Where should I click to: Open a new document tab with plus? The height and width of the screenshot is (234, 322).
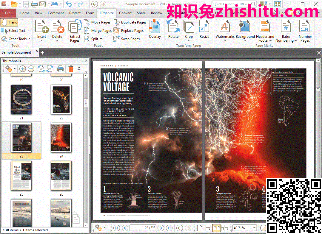(x=42, y=53)
